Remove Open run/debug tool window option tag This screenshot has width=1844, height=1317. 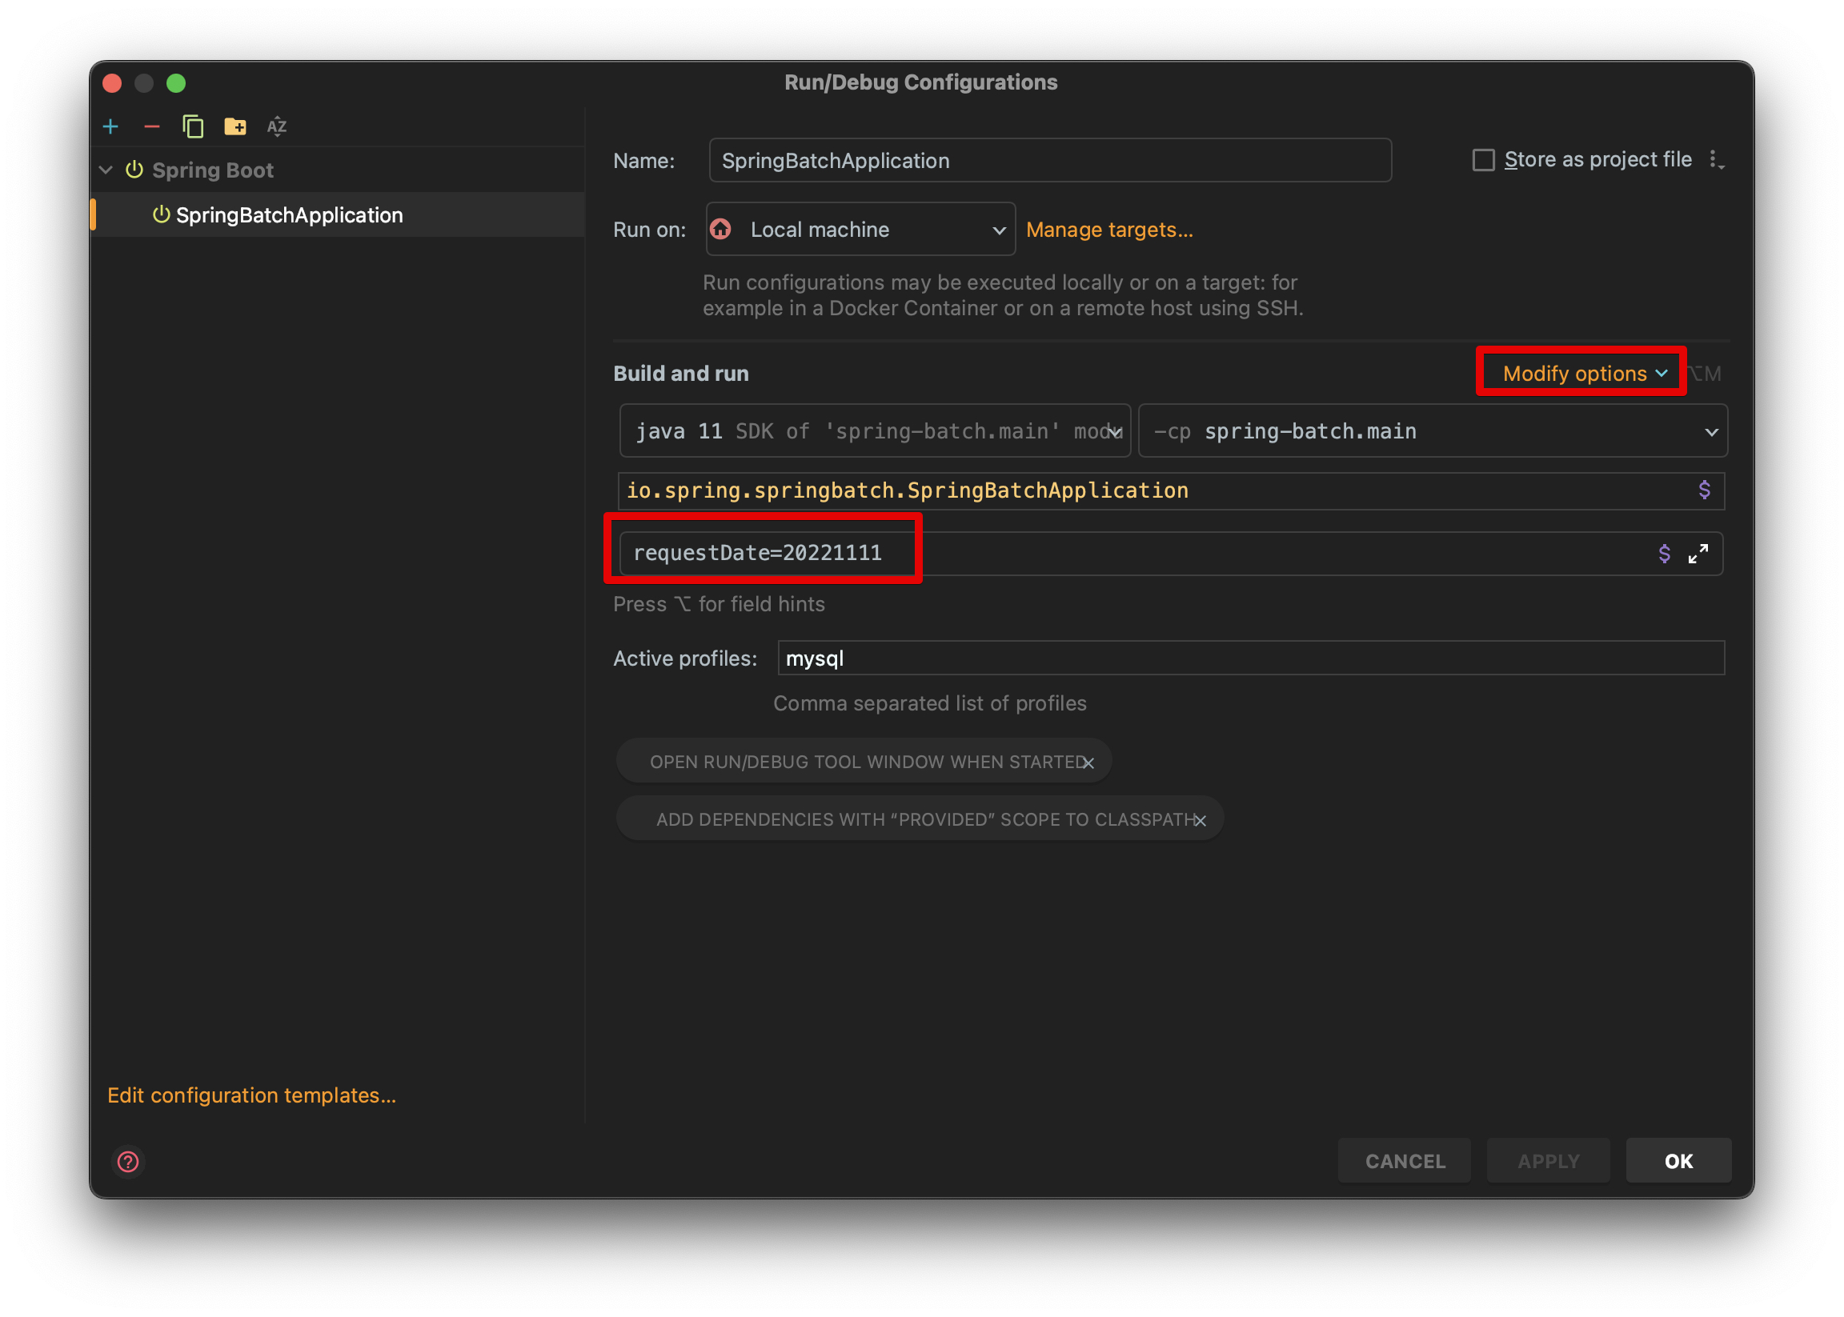point(1088,763)
